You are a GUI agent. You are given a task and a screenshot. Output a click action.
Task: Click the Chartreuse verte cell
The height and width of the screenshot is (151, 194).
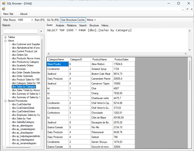[102, 98]
